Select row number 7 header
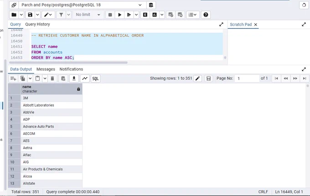The image size is (310, 196). click(x=14, y=141)
